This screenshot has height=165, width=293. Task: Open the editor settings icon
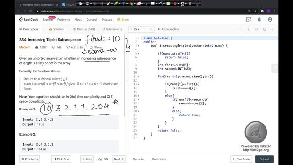tap(264, 29)
